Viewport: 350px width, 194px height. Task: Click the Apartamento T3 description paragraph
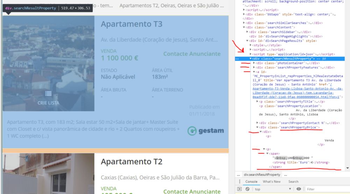93,129
